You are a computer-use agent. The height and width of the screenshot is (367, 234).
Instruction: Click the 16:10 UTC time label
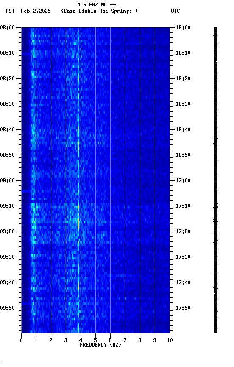point(183,53)
